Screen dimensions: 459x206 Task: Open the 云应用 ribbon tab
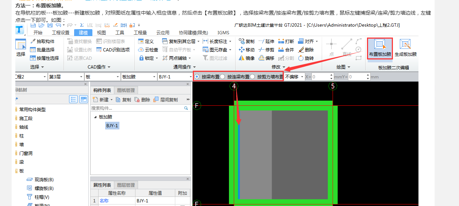[163, 33]
